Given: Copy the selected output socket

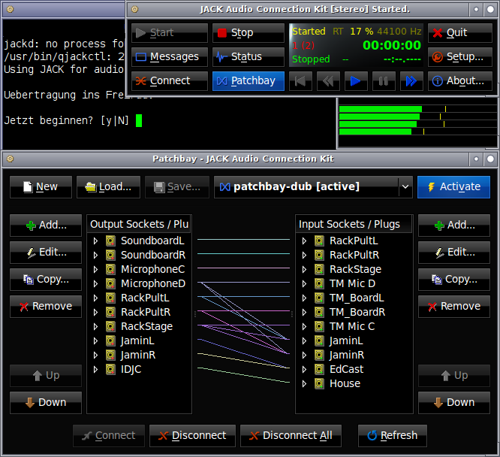Looking at the screenshot, I should [x=46, y=280].
